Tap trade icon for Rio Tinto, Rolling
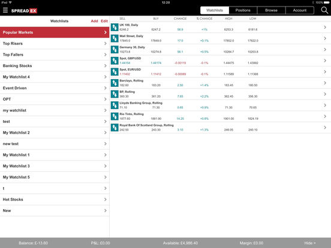 coord(115,116)
